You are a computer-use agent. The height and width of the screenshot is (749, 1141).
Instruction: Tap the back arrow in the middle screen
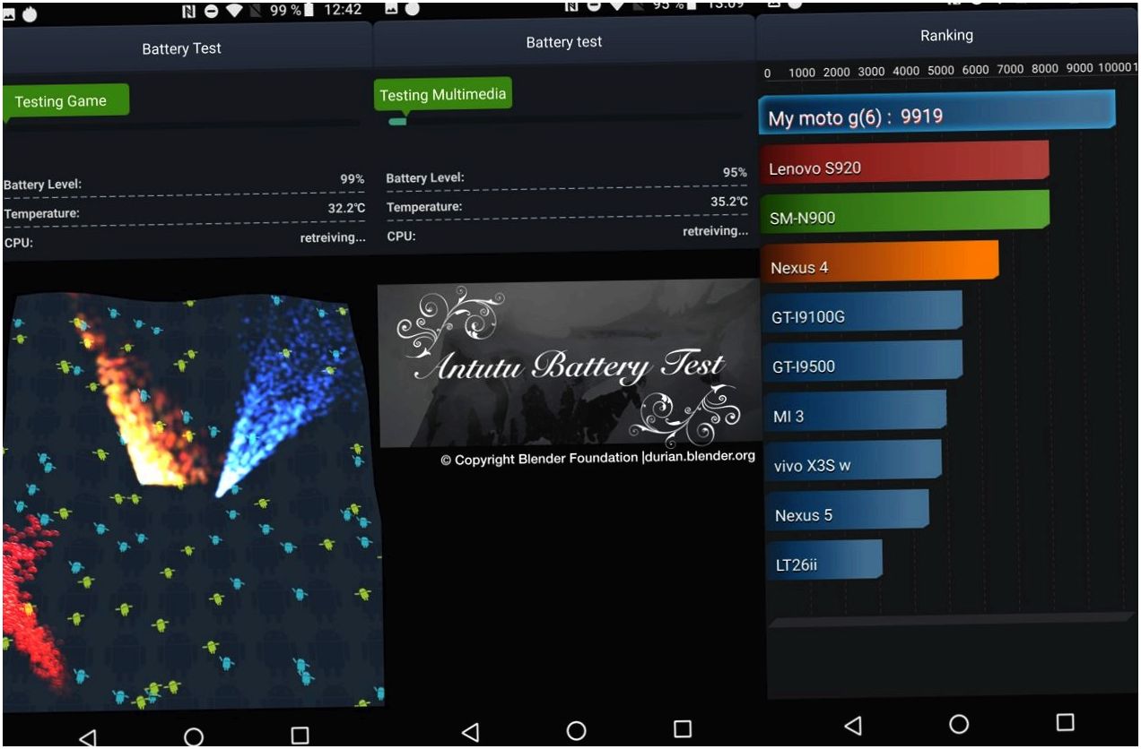(x=470, y=732)
